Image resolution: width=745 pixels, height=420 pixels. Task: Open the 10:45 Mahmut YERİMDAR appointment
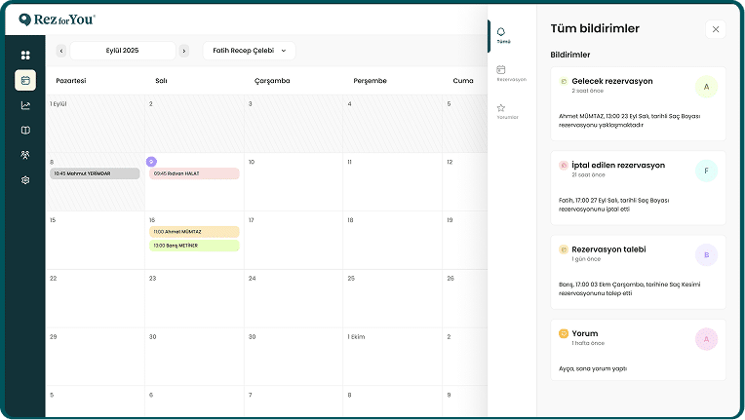click(x=95, y=173)
